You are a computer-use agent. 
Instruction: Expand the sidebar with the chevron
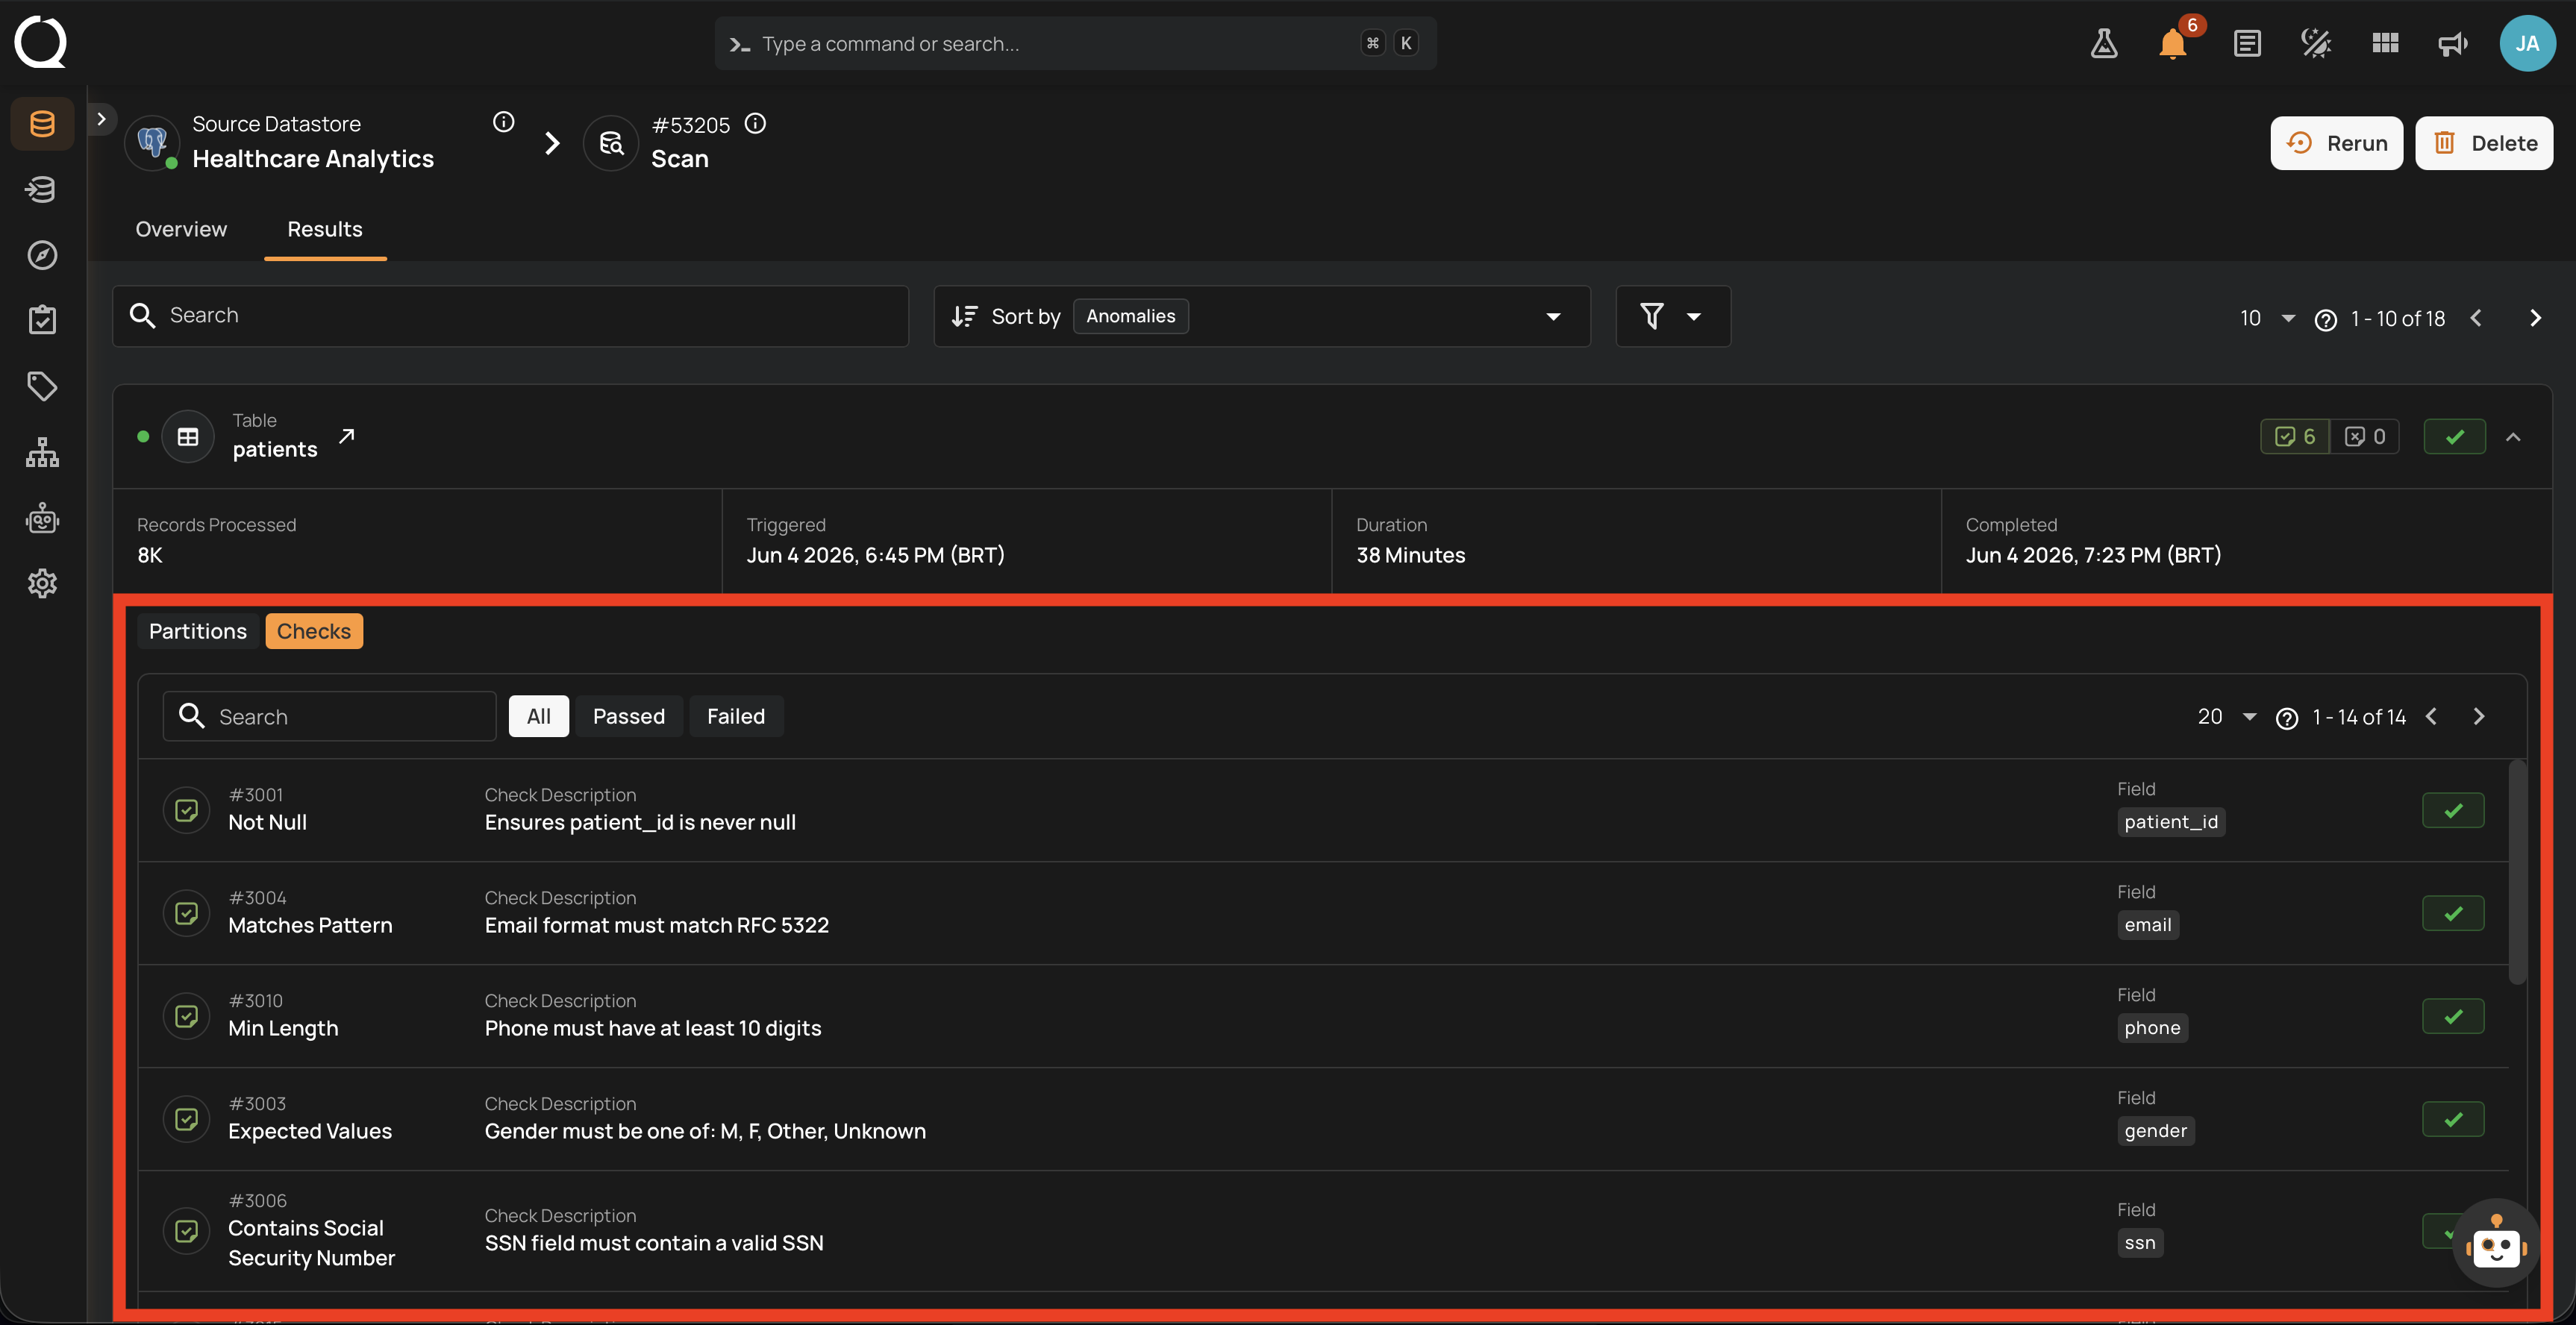[101, 119]
